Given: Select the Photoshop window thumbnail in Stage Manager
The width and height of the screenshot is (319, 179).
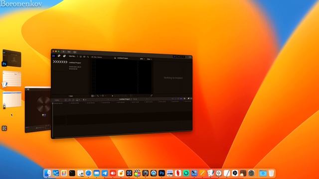Looking at the screenshot, I should 12,58.
